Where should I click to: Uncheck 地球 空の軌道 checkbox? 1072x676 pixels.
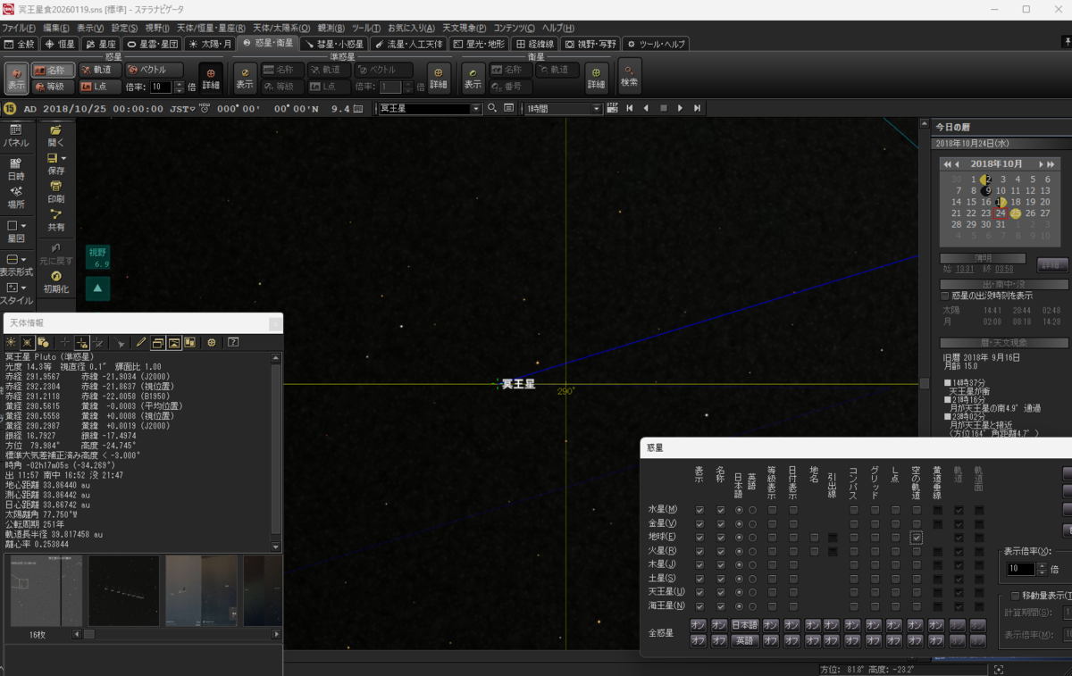pos(916,538)
